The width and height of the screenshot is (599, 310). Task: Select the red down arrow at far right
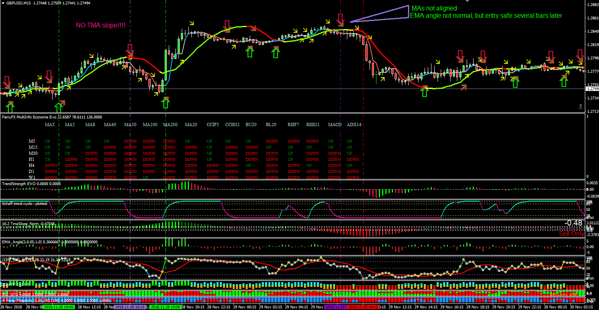tap(580, 55)
